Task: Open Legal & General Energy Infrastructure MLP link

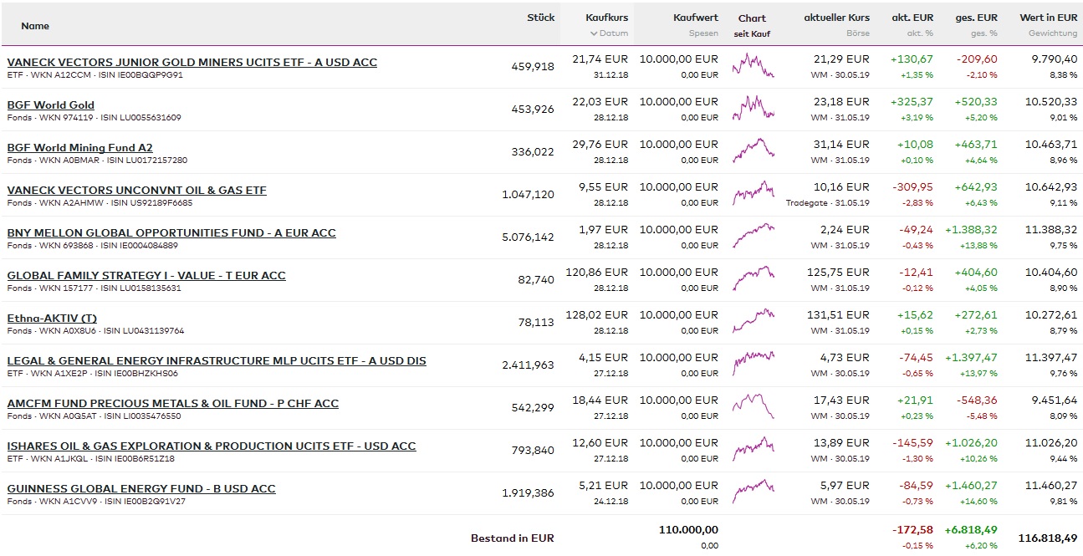Action: 217,361
